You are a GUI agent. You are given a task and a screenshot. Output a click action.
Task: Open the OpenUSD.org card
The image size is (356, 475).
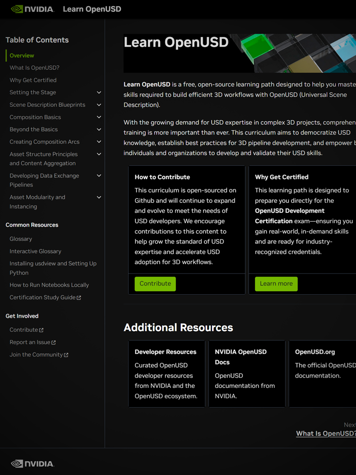322,374
